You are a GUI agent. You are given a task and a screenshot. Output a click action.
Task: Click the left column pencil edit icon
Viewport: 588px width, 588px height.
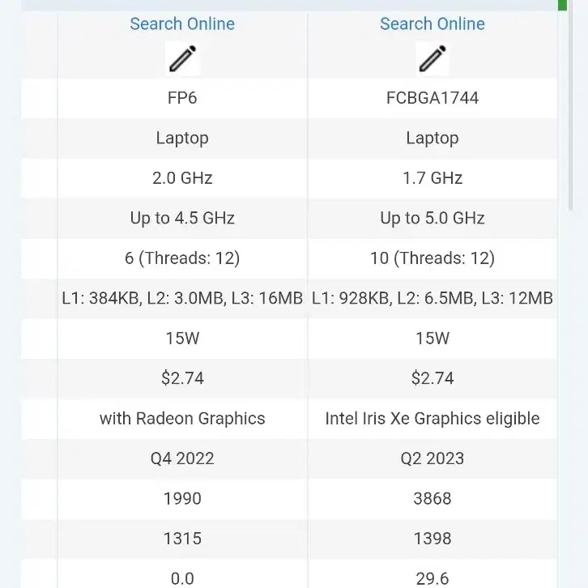182,59
